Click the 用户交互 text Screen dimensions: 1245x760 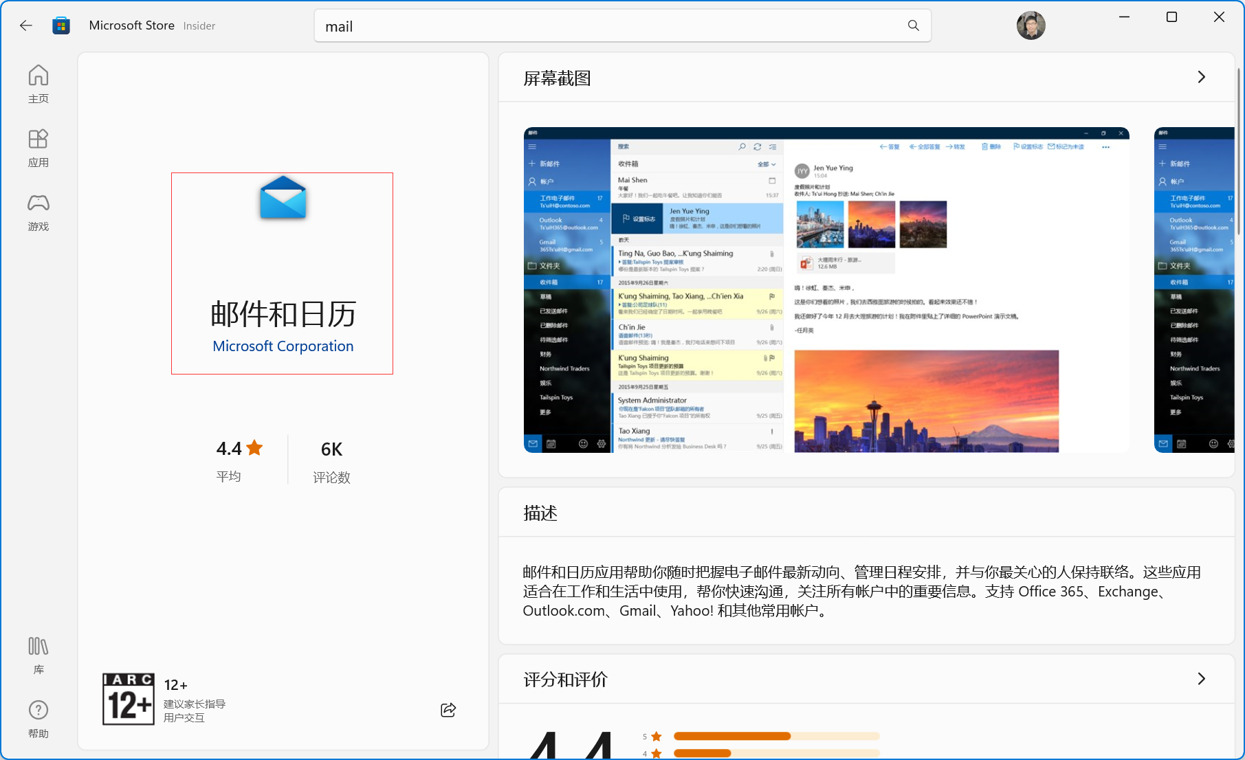[184, 717]
